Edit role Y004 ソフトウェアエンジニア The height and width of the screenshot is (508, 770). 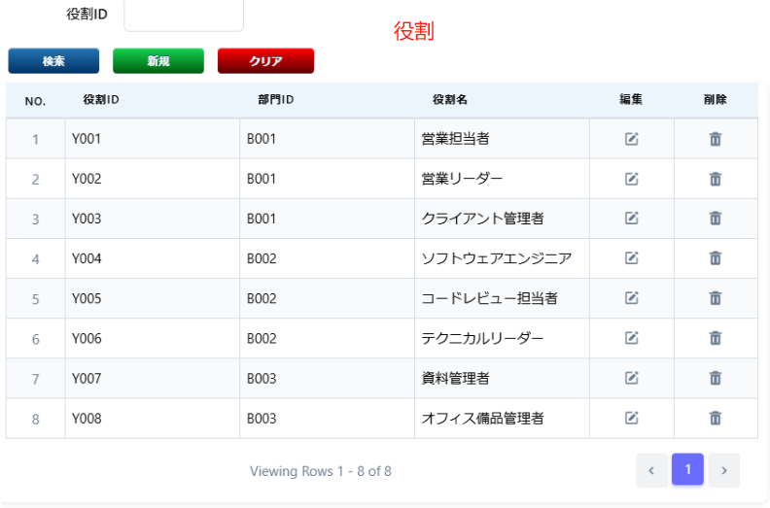point(632,258)
